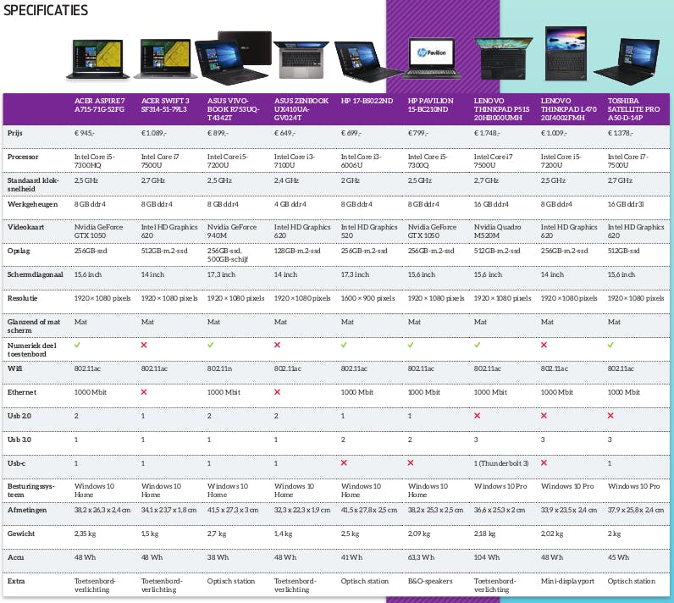Open the silver Asus Zenbook photo
Screen dimensions: 674x603
[x=301, y=60]
